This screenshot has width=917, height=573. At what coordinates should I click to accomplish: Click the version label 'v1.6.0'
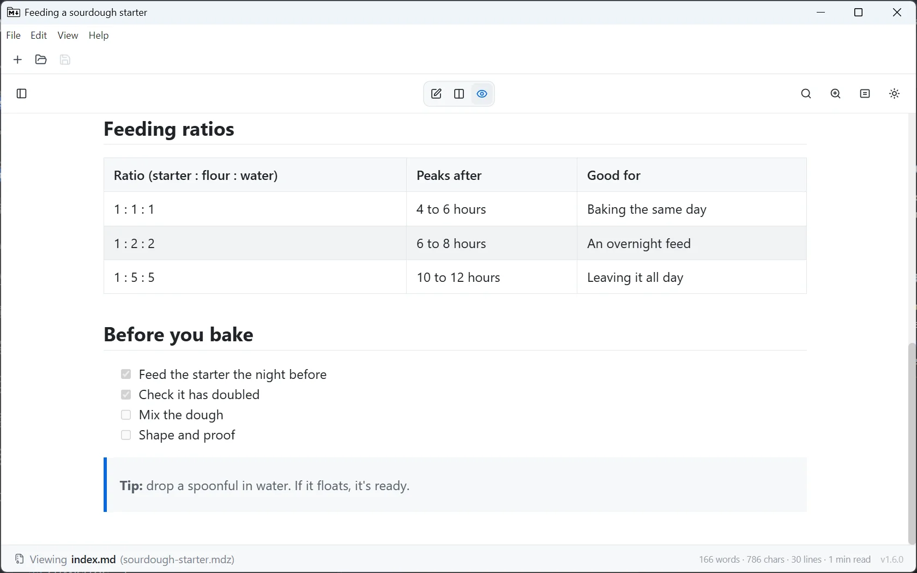tap(892, 559)
